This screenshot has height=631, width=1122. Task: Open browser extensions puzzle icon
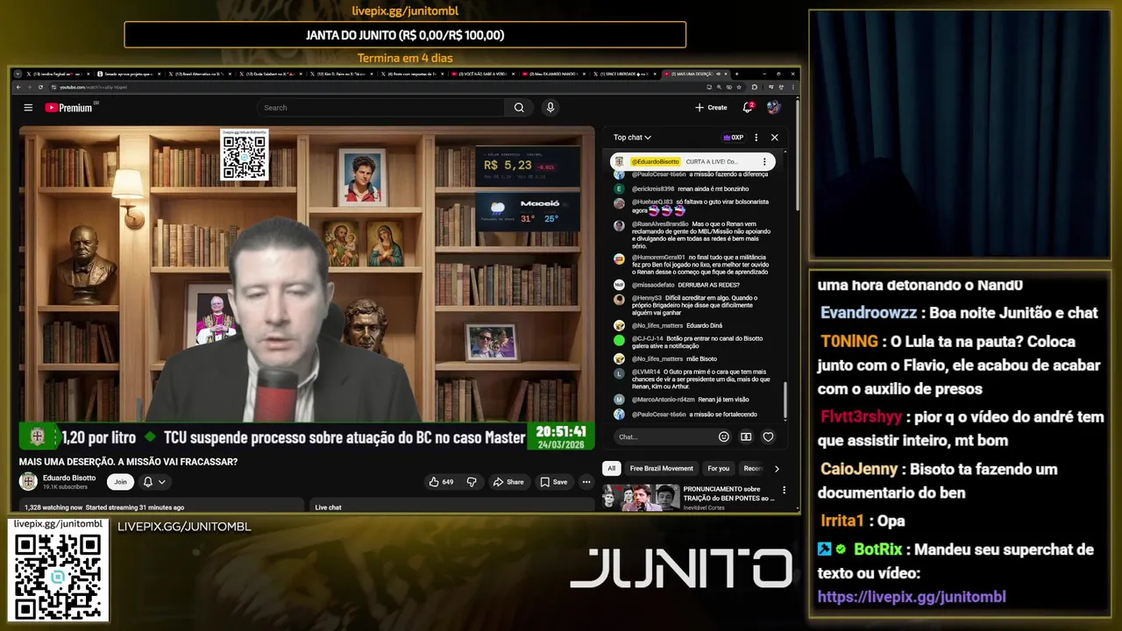754,87
